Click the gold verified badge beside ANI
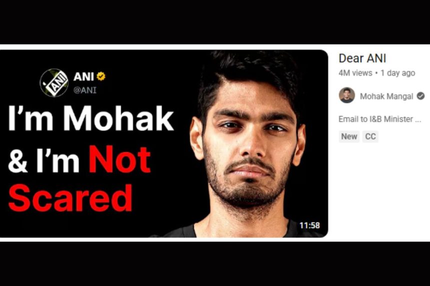 [x=101, y=76]
